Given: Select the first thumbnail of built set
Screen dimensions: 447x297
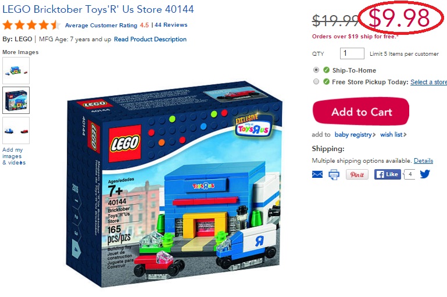Looking at the screenshot, I should 16,70.
